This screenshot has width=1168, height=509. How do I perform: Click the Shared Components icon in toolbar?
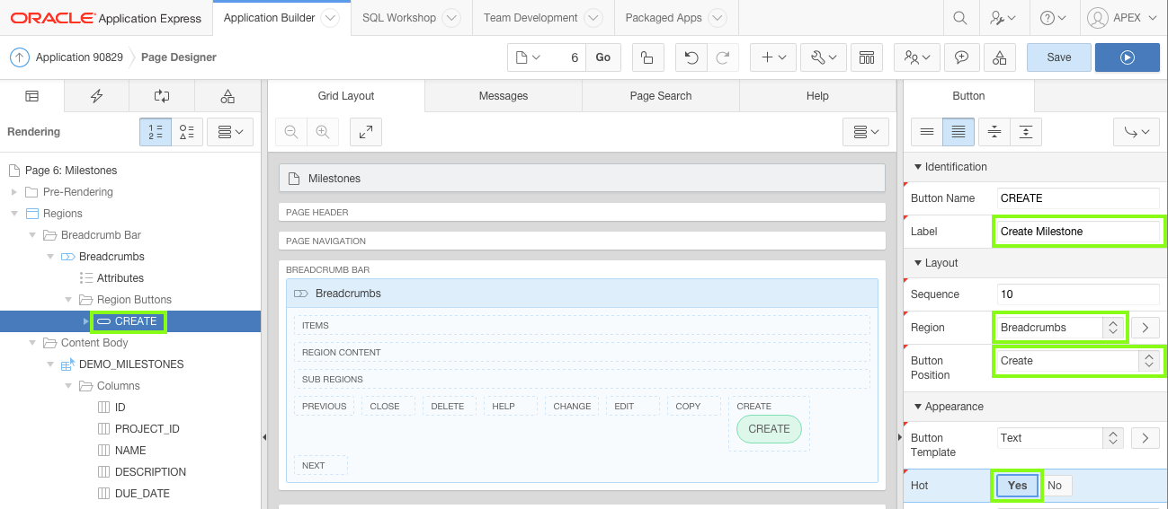click(x=1000, y=57)
